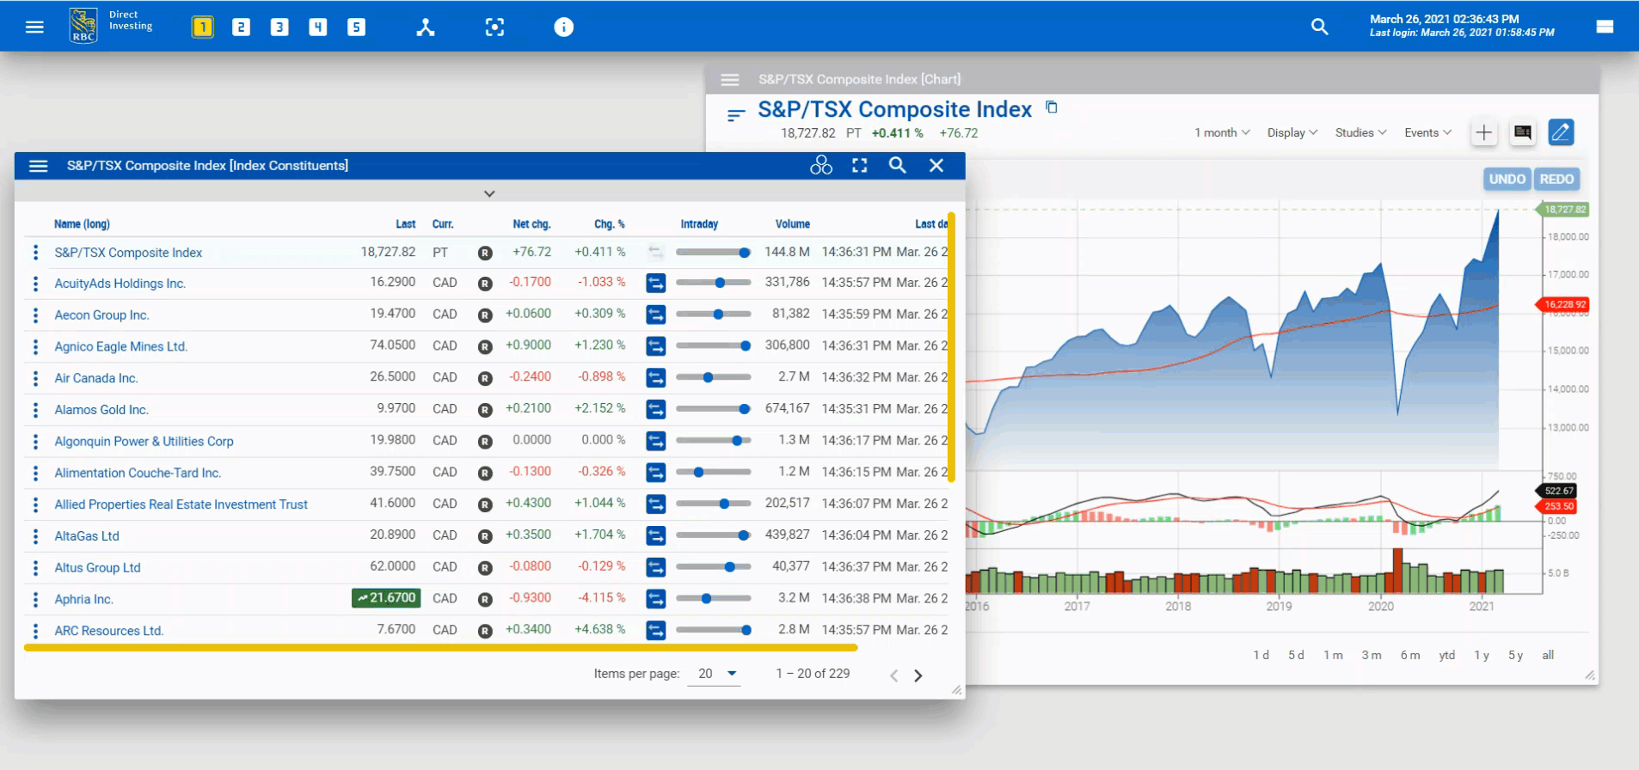
Task: Click the plus add-comparison button in the chart
Action: (1483, 132)
